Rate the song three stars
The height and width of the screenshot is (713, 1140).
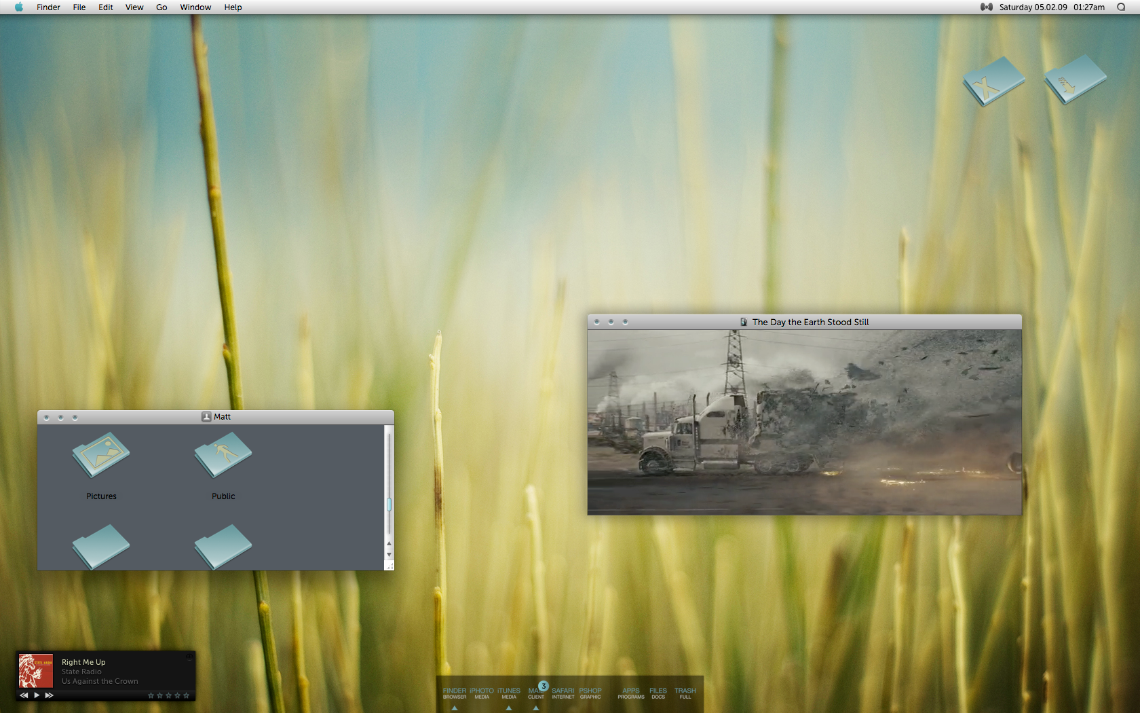(x=168, y=695)
